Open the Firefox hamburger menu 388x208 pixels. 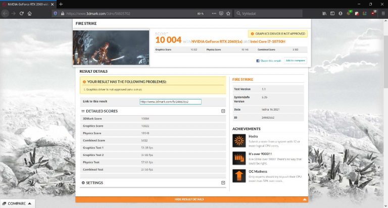(x=382, y=13)
